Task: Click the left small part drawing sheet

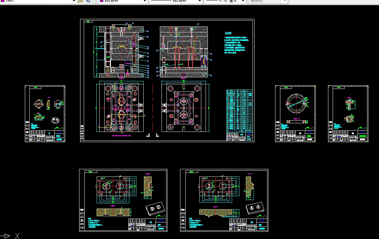Action: coord(45,113)
